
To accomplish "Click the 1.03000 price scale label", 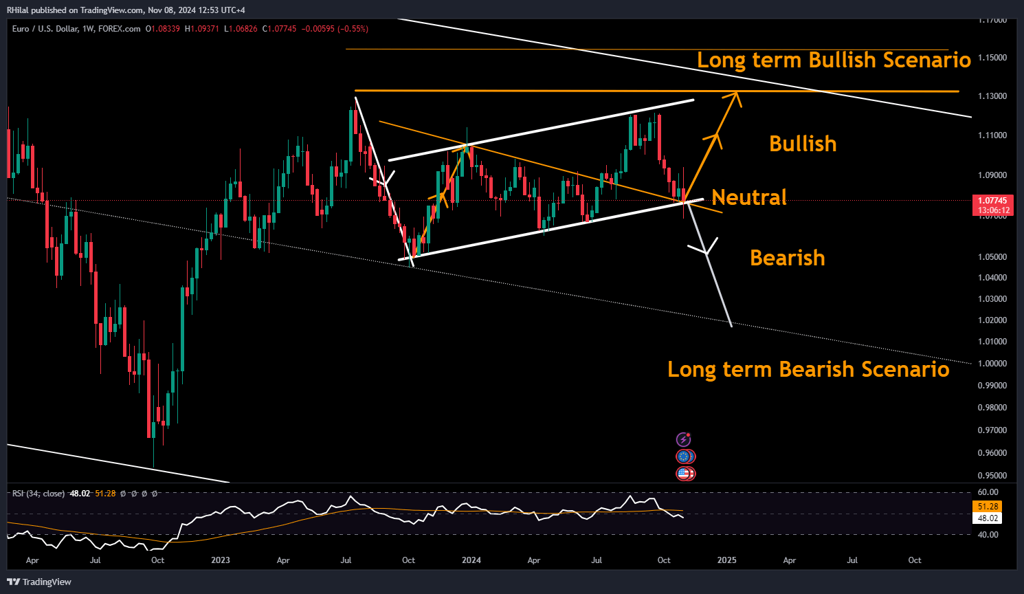I will click(x=992, y=299).
